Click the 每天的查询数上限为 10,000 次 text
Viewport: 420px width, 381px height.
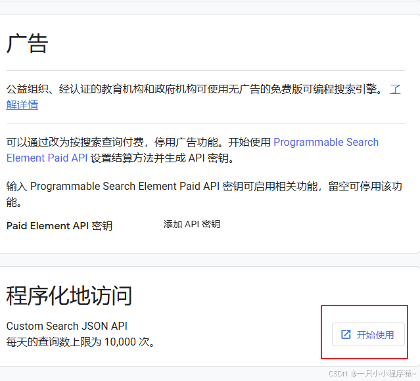click(x=80, y=342)
